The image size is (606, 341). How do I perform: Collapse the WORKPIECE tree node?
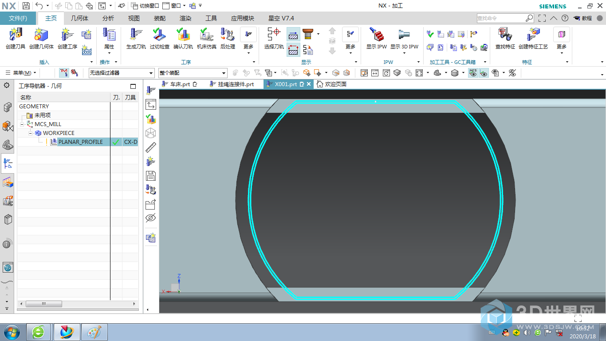(x=31, y=133)
